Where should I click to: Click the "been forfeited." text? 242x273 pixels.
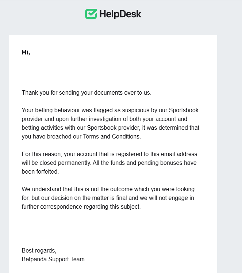coord(40,171)
